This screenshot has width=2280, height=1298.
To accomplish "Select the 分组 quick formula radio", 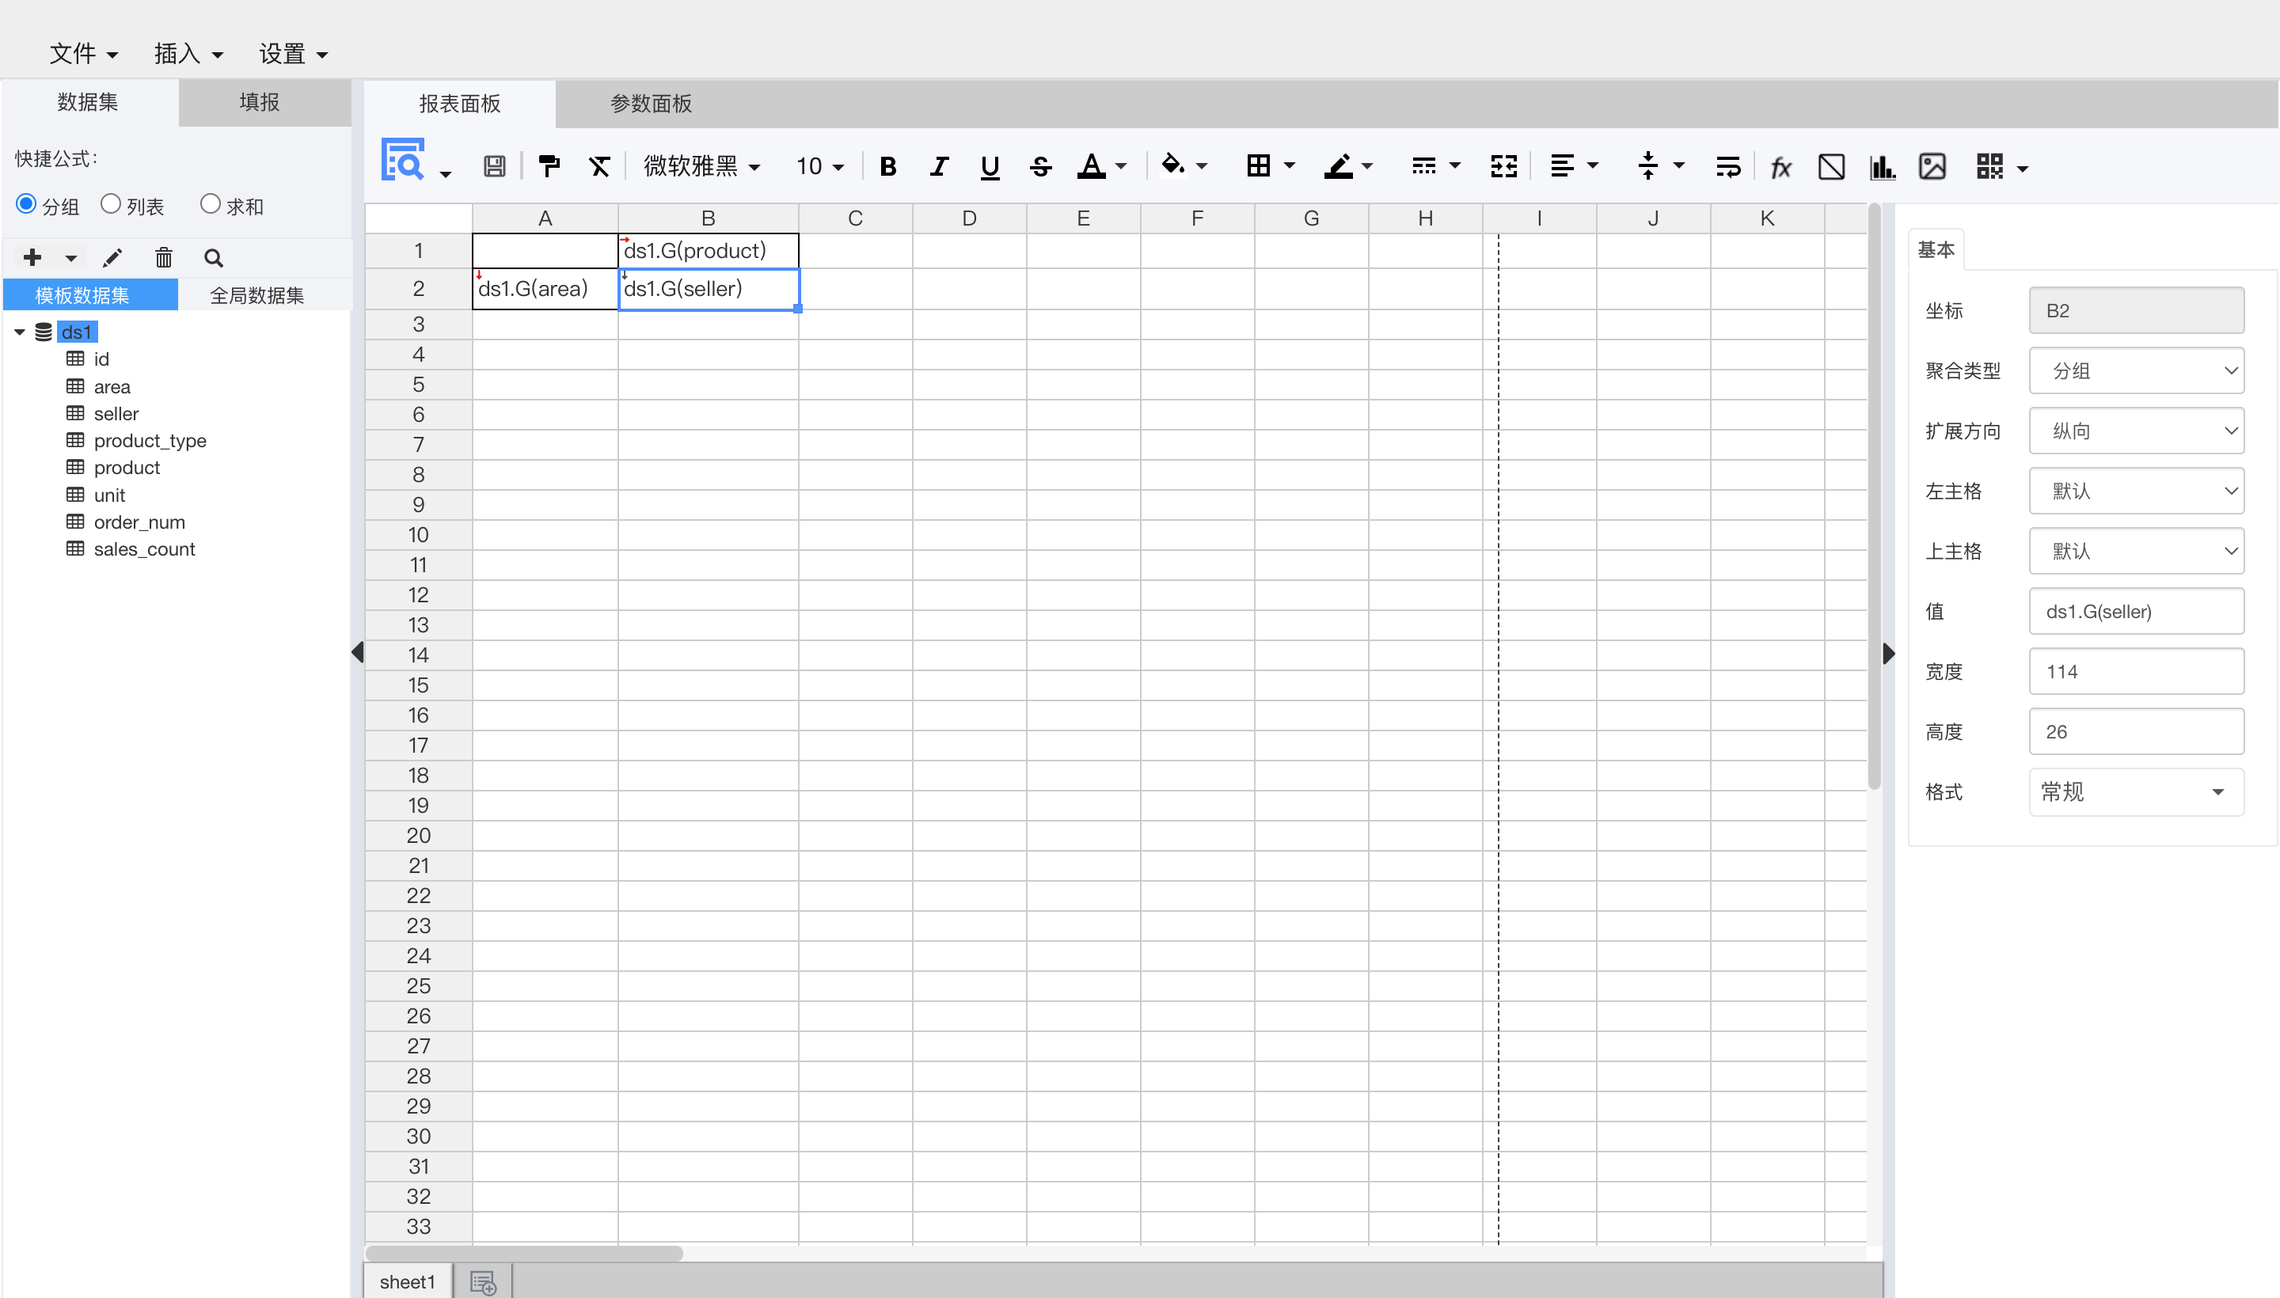I will (x=26, y=204).
